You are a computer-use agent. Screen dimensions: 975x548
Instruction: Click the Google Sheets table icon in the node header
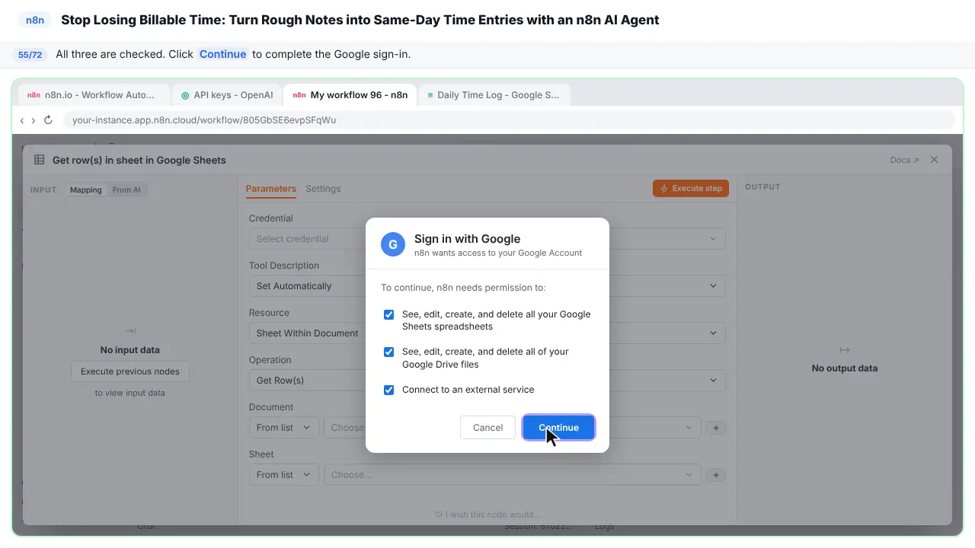(40, 160)
